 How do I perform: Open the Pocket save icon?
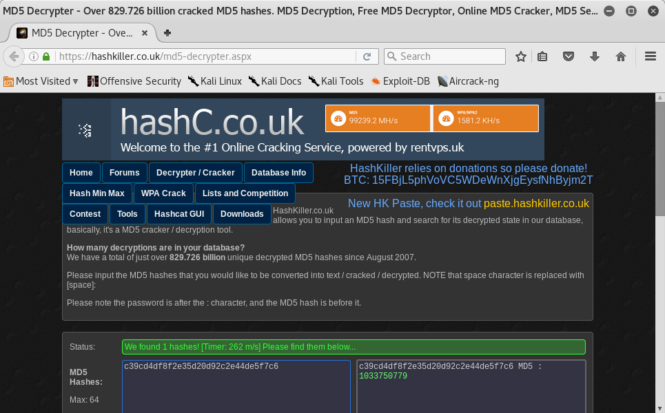point(569,56)
